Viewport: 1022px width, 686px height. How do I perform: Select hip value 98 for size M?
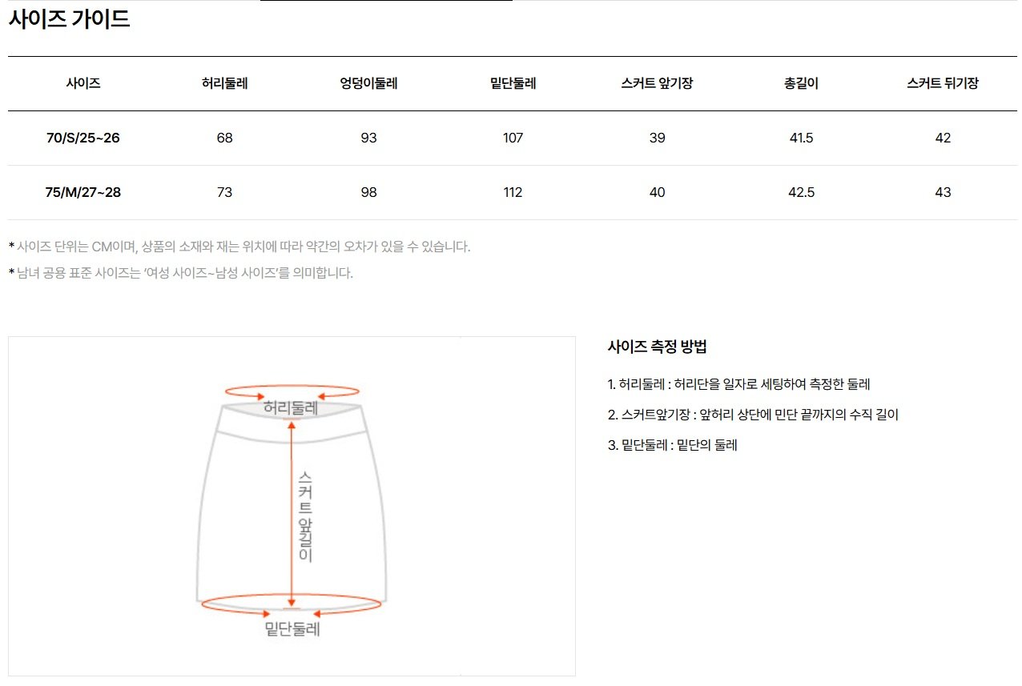coord(368,192)
